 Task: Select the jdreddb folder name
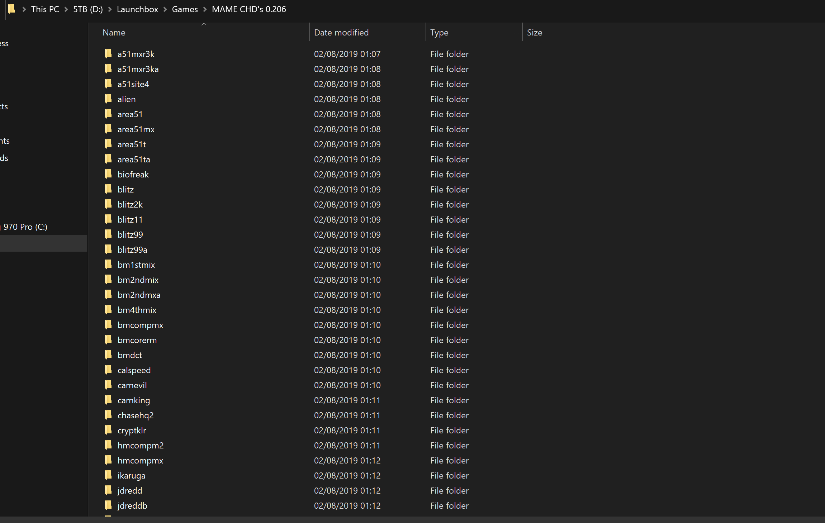pyautogui.click(x=132, y=506)
